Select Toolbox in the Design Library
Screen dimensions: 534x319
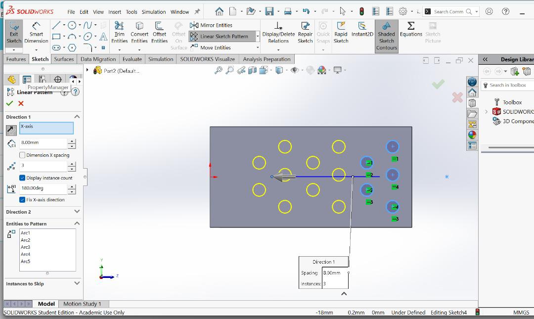(512, 102)
